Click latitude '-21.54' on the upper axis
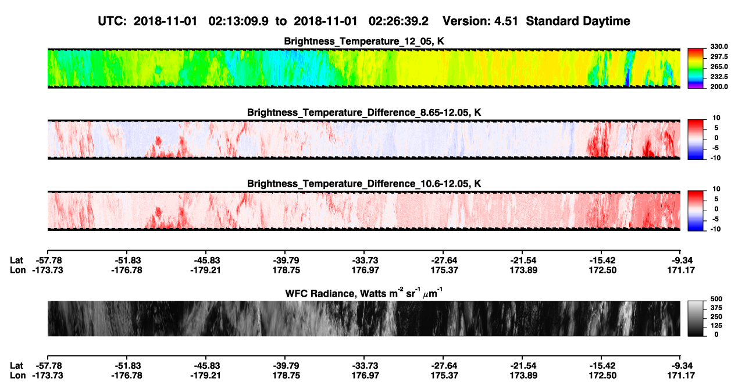 (x=522, y=260)
